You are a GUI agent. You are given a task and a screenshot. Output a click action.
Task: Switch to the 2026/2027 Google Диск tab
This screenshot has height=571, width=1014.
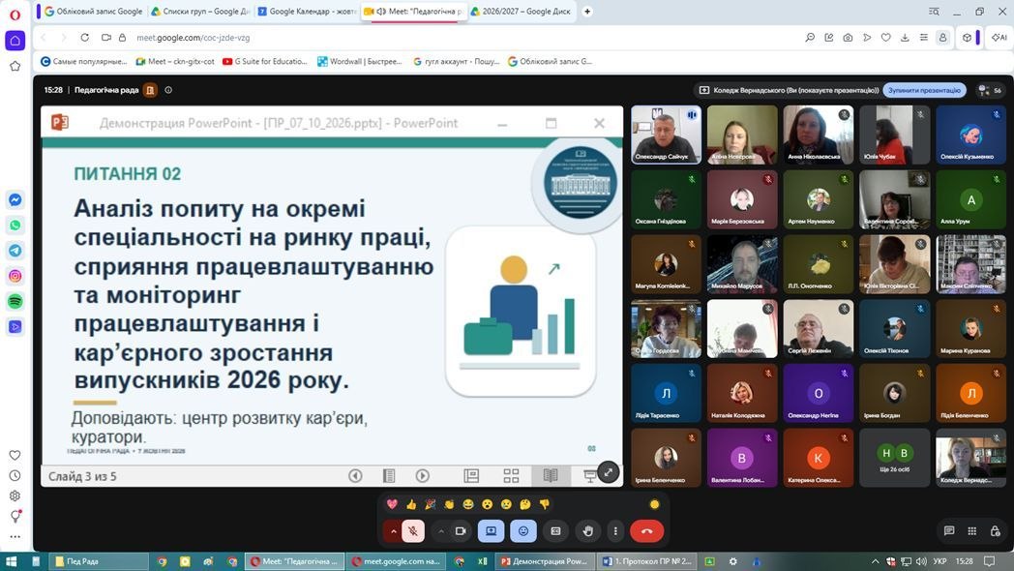pyautogui.click(x=522, y=11)
